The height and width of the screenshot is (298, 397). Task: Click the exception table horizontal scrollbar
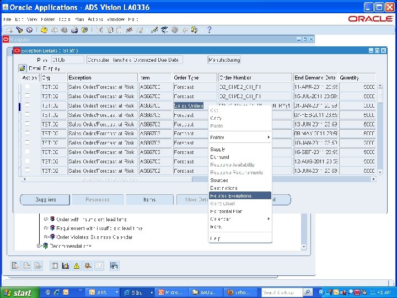(198, 179)
